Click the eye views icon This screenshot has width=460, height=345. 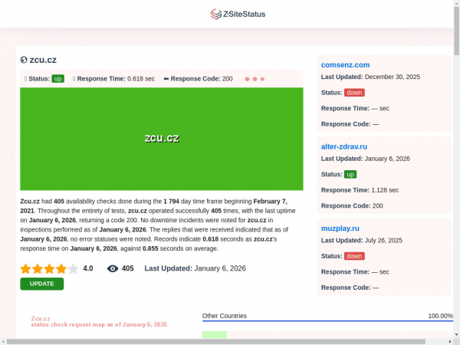[113, 268]
